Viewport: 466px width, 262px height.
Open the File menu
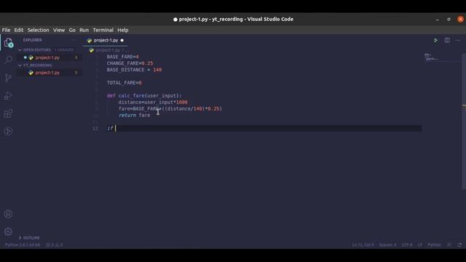click(7, 30)
